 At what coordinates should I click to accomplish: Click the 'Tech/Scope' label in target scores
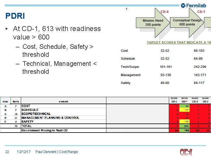point(130,67)
